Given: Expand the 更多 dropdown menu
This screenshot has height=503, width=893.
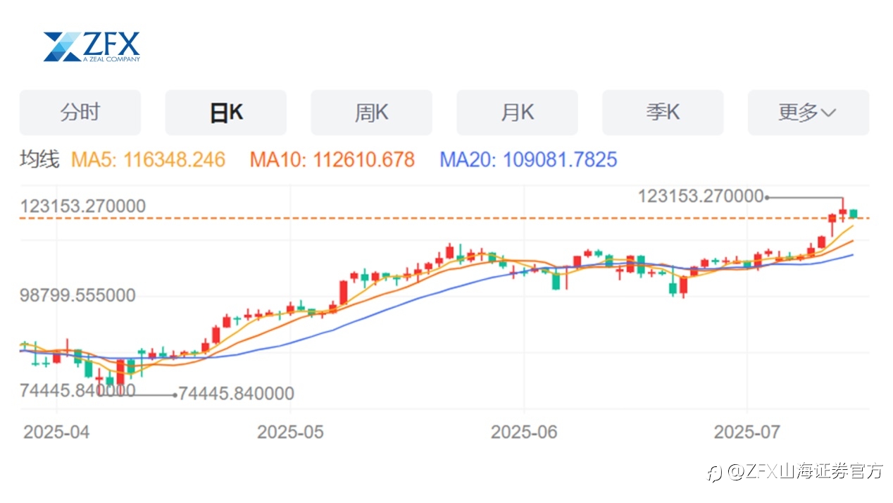Looking at the screenshot, I should [x=808, y=113].
